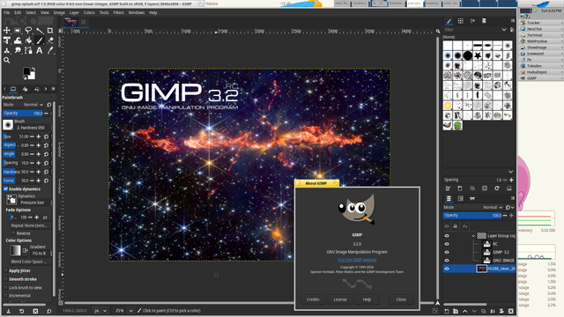Click the foreground color black swatch
The height and width of the screenshot is (317, 564).
pyautogui.click(x=26, y=71)
